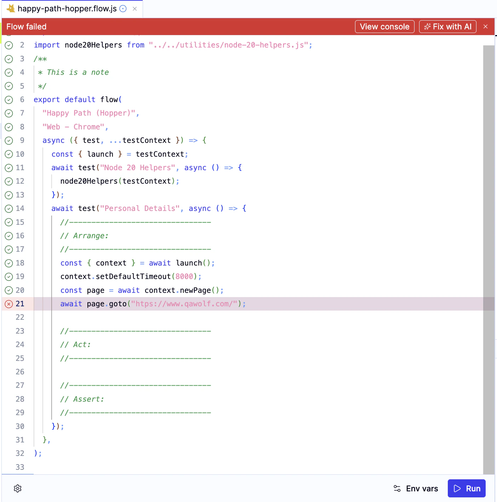Open View console from the error banner

(384, 26)
